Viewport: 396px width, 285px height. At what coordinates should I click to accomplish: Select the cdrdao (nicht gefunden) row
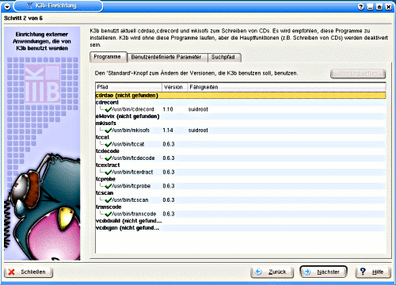point(241,96)
